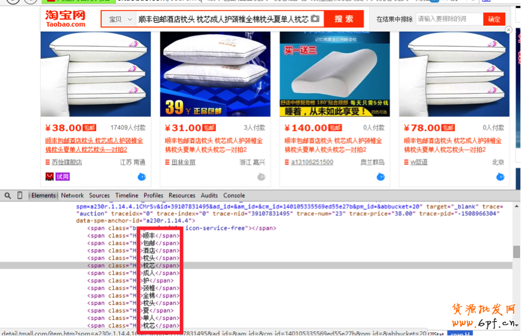521x336 pixels.
Task: Click the 包邮 badge next to ¥140.00
Action: pyautogui.click(x=335, y=128)
